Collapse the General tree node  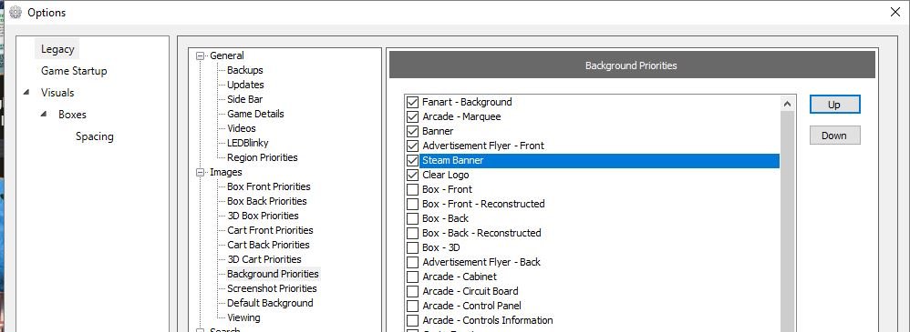201,56
